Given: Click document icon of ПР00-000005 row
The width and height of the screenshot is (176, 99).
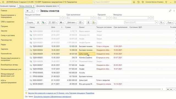Looking at the screenshot, I should 31,73.
